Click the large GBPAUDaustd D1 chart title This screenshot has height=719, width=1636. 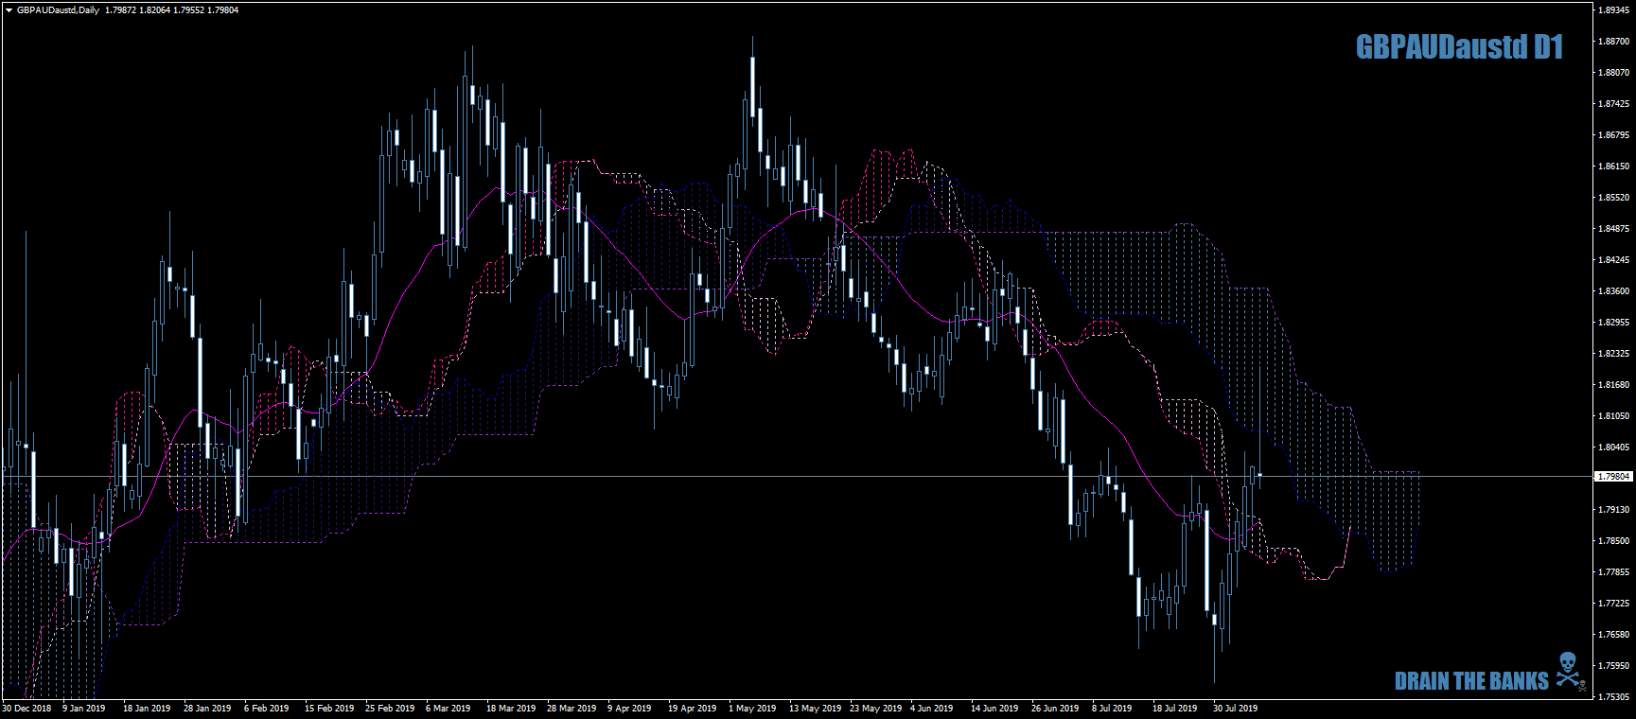coord(1459,47)
